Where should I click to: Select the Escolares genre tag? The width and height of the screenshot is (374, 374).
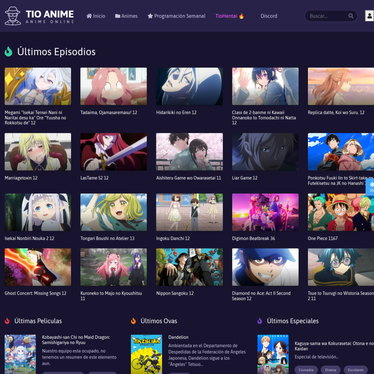coord(356,370)
